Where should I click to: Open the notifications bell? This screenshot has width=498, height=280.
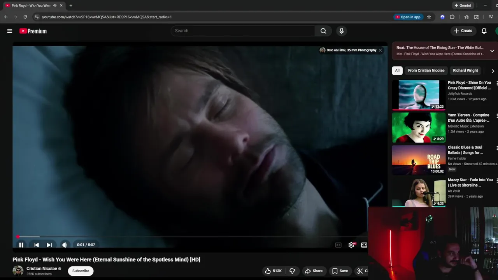(484, 31)
